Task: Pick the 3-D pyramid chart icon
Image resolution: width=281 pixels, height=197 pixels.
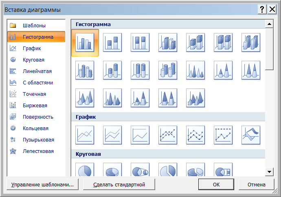Action: point(195,98)
